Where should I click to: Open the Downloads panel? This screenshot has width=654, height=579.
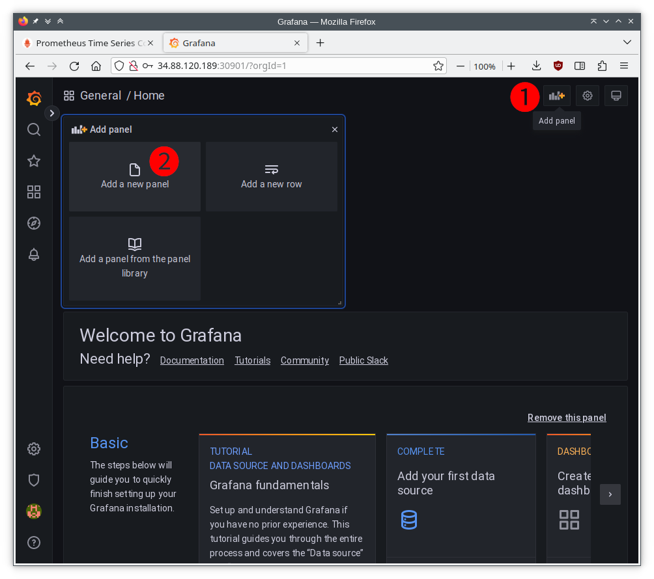(x=536, y=66)
